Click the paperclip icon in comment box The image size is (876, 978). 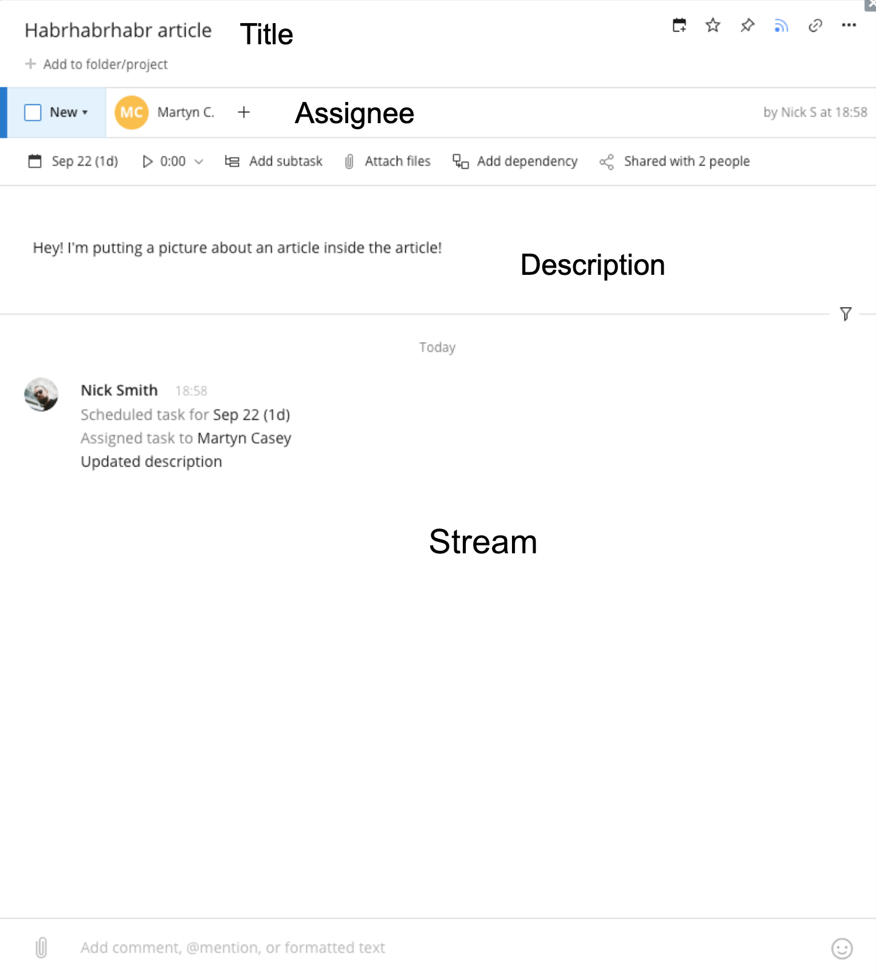click(41, 948)
